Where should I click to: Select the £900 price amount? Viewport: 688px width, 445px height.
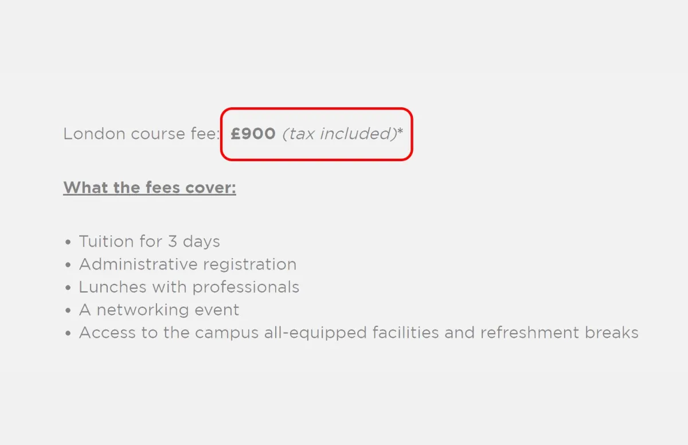[253, 134]
